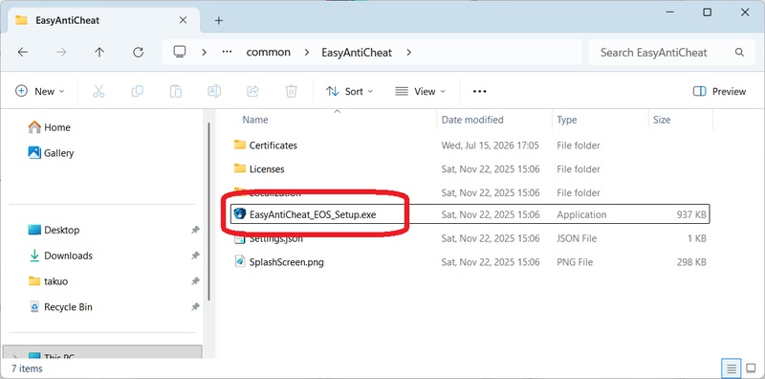Click the 937 KB size cell
This screenshot has height=379, width=765.
click(x=691, y=214)
